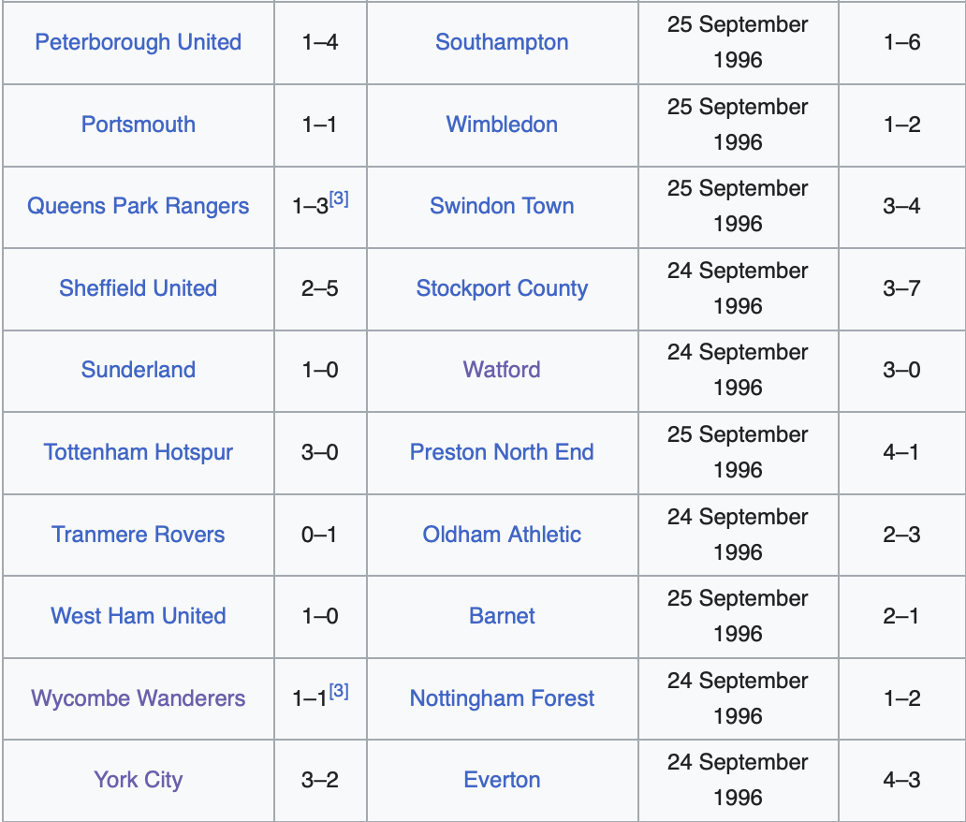The image size is (966, 822).
Task: Open the West Ham United link
Action: click(x=138, y=616)
